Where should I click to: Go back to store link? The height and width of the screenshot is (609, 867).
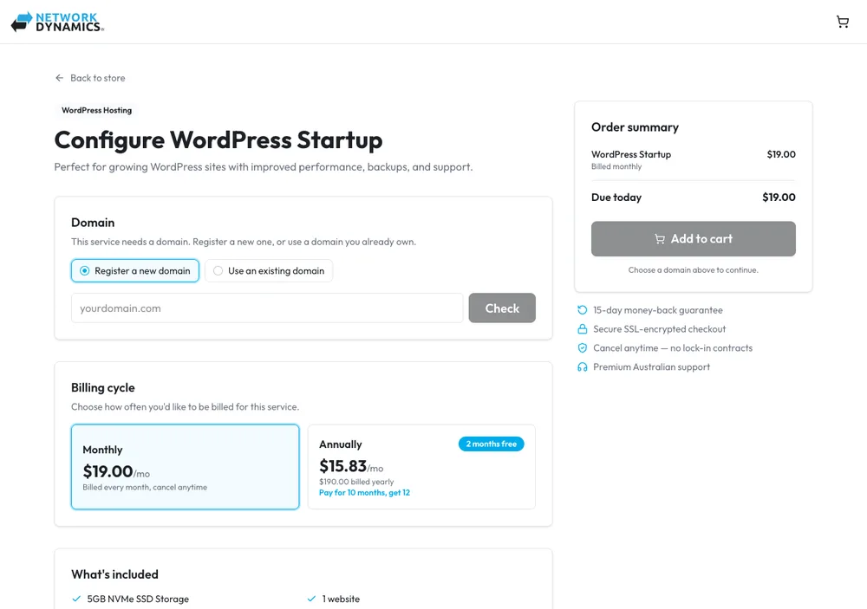click(x=90, y=78)
